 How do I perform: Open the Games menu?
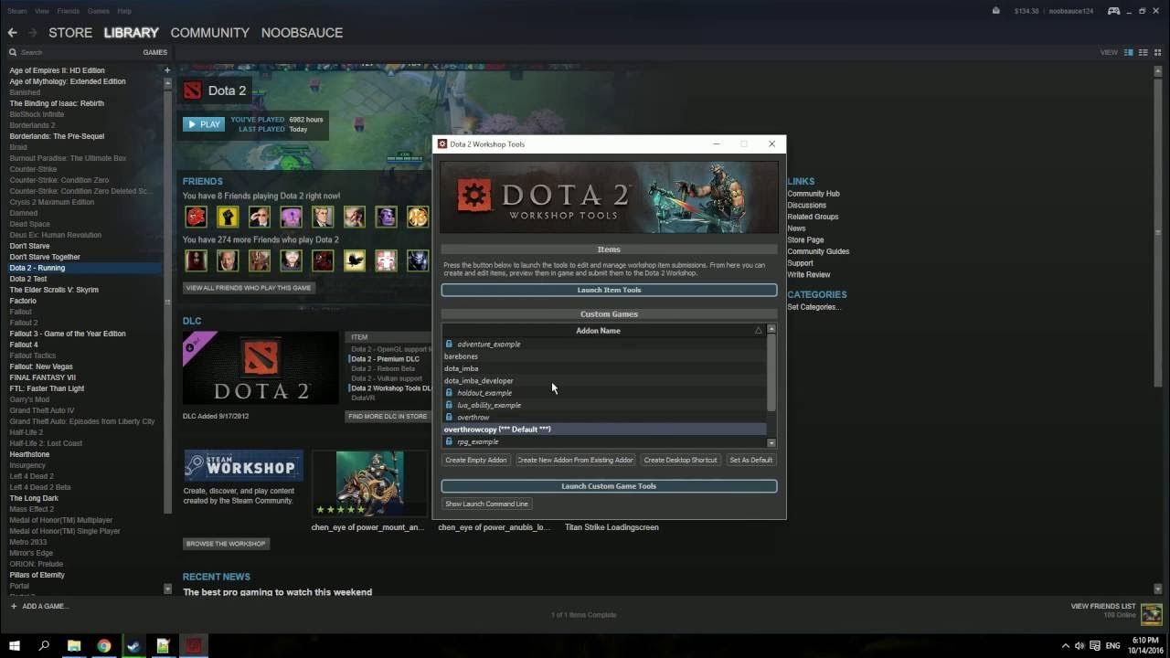[x=99, y=11]
